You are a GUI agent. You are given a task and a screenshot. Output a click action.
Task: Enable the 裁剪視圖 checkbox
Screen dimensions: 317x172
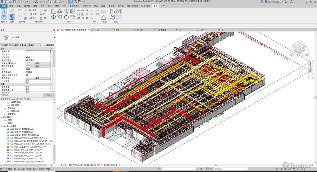click(x=27, y=87)
